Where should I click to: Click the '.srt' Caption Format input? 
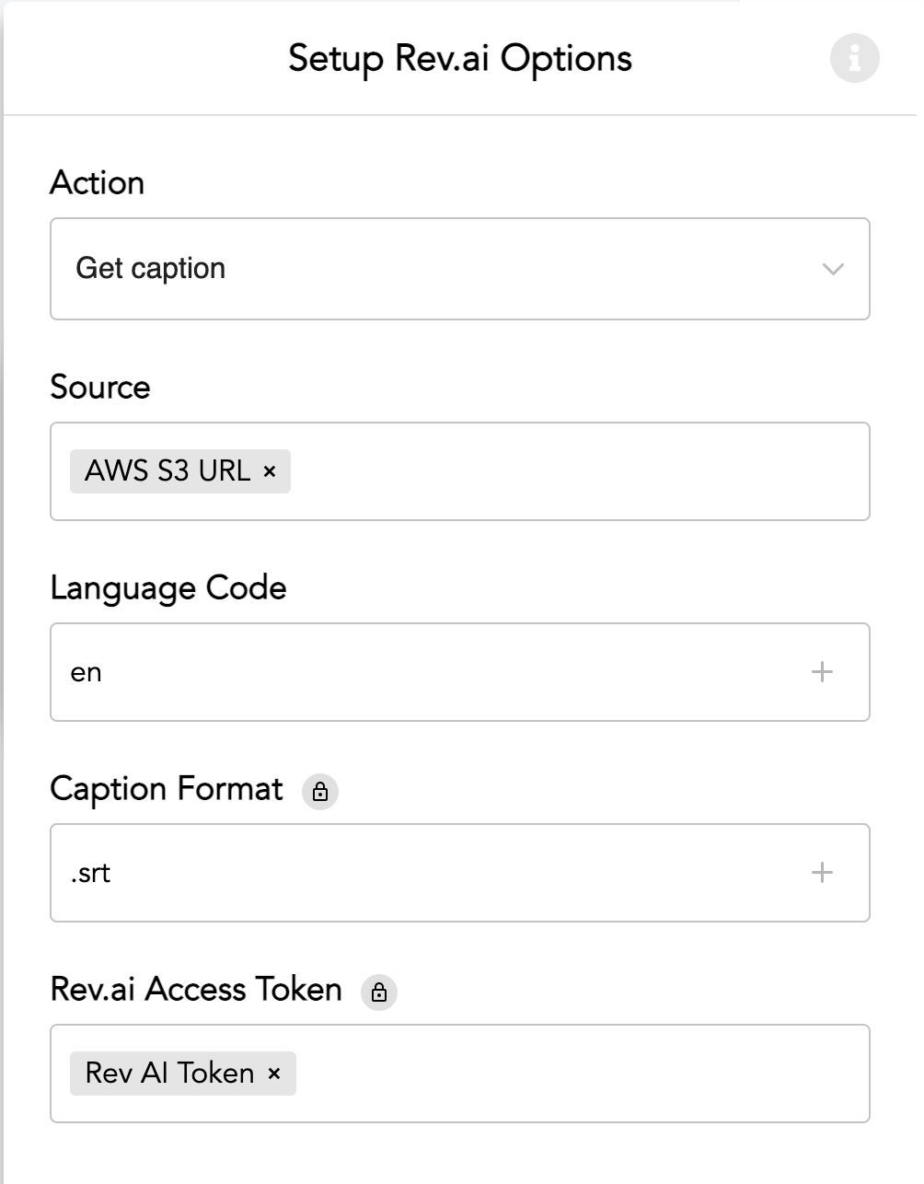(x=414, y=873)
